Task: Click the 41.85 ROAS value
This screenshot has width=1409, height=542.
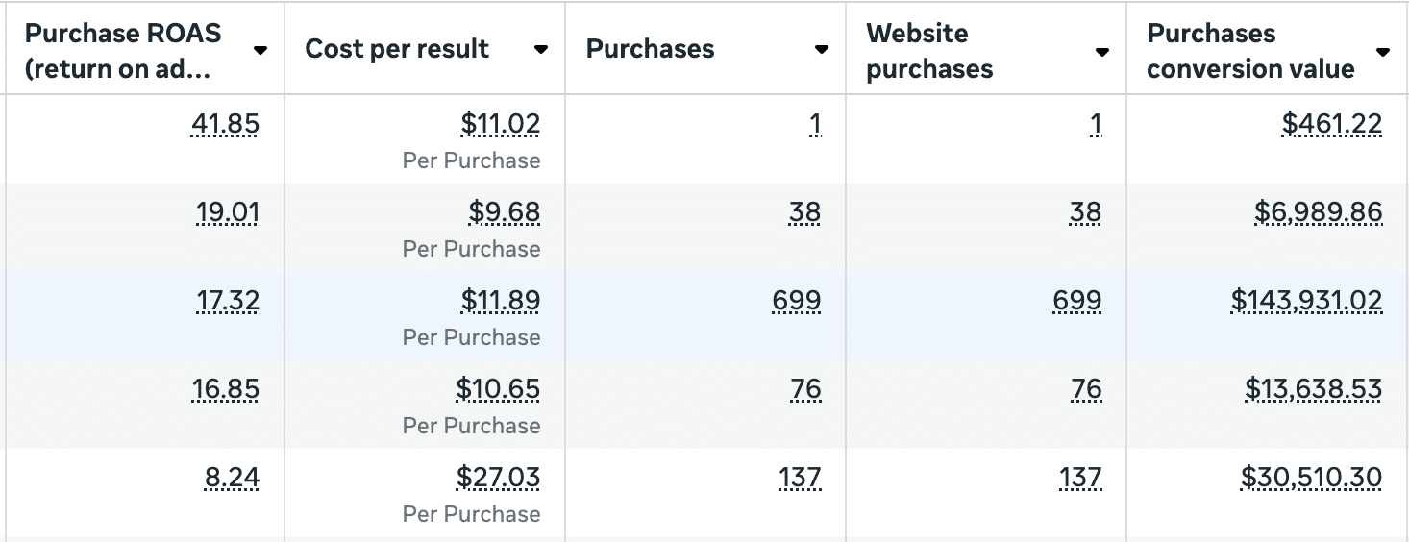Action: [226, 124]
